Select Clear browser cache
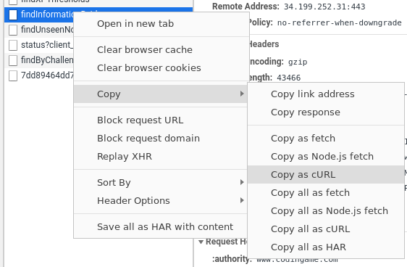 click(x=161, y=49)
